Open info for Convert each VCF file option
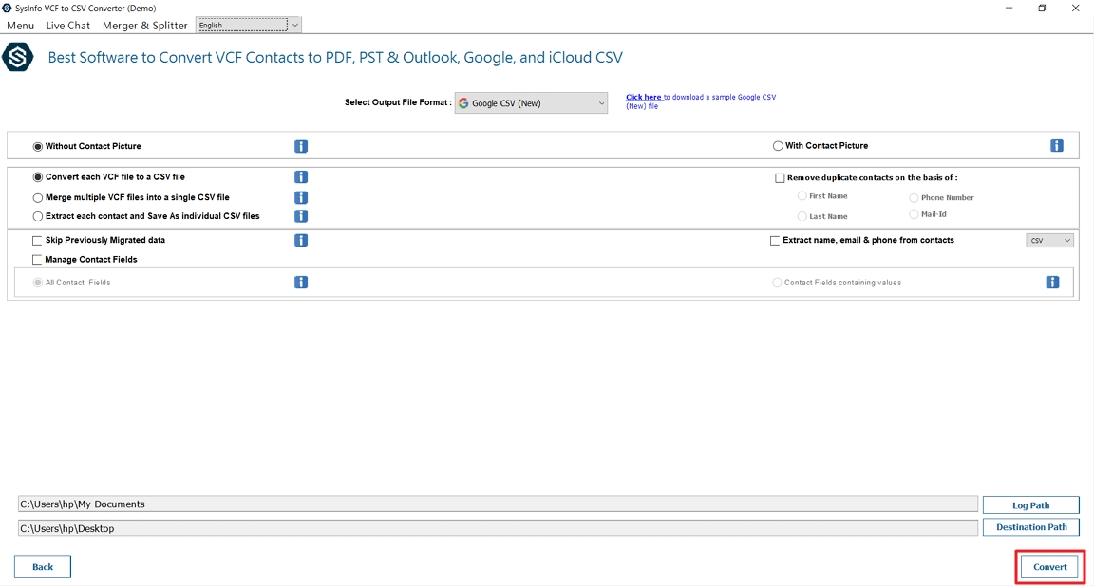The height and width of the screenshot is (586, 1094). pyautogui.click(x=301, y=177)
